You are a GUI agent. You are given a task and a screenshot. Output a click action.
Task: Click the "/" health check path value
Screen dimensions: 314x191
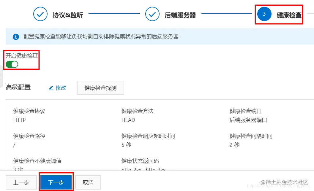(14, 145)
